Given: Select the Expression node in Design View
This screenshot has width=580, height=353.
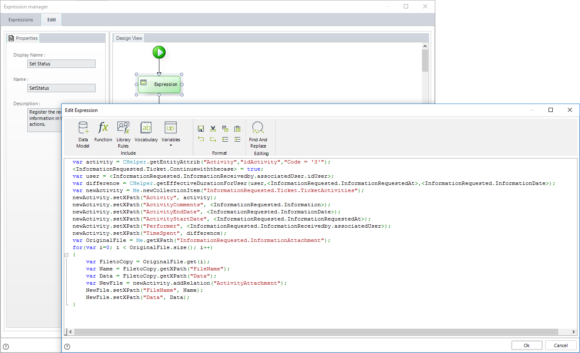Looking at the screenshot, I should click(159, 84).
